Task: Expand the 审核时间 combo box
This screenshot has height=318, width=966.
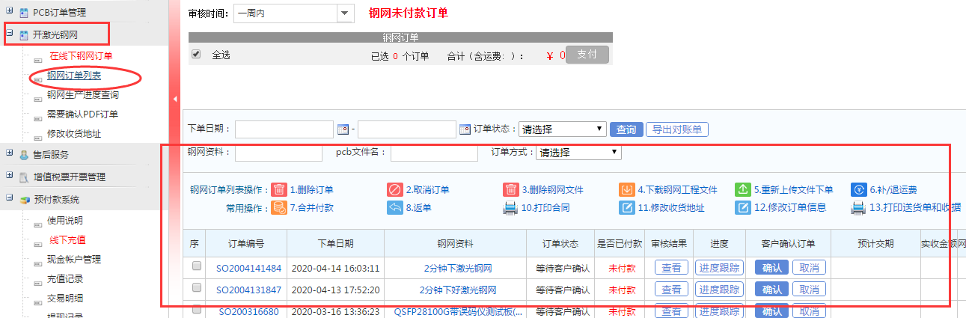Action: [x=344, y=13]
